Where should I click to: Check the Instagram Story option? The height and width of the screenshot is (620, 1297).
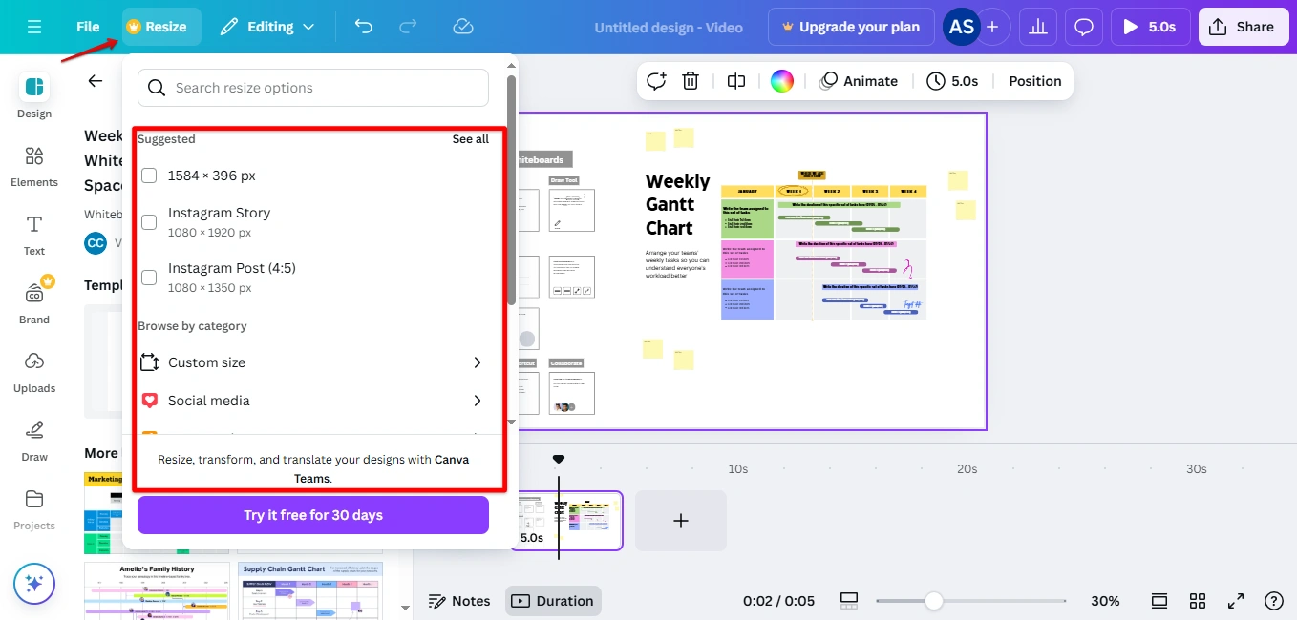coord(149,221)
